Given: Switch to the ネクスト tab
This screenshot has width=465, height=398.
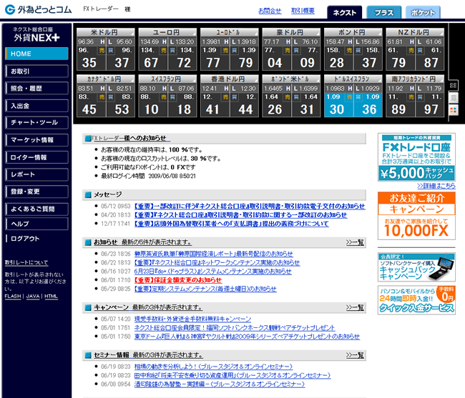Looking at the screenshot, I should click(344, 12).
